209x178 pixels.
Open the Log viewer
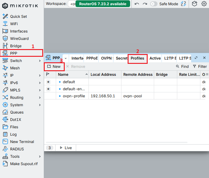click(10, 134)
